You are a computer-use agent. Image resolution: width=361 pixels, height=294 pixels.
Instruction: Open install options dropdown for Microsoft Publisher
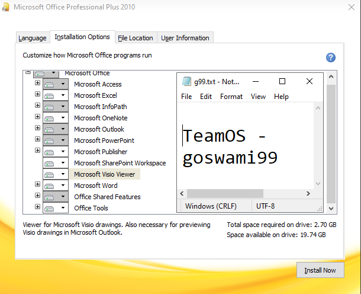point(63,152)
